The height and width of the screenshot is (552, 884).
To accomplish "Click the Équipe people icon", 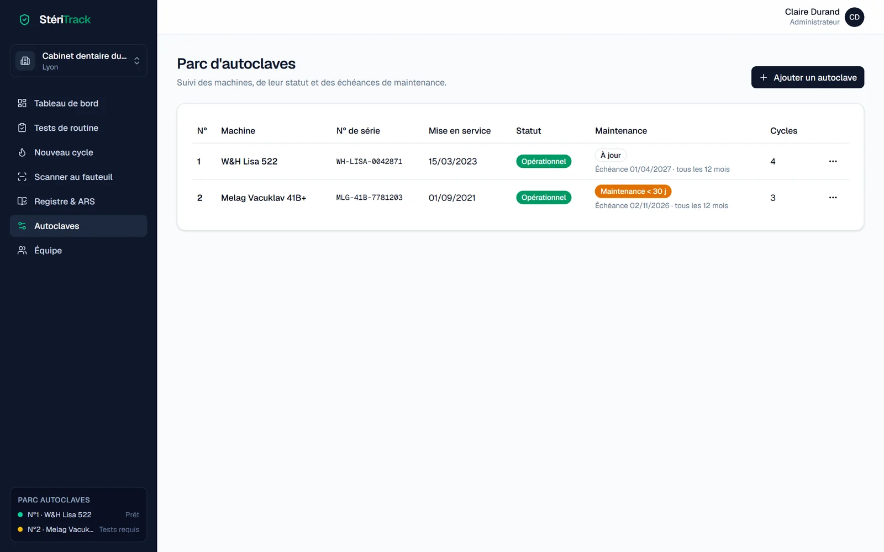I will [x=22, y=251].
